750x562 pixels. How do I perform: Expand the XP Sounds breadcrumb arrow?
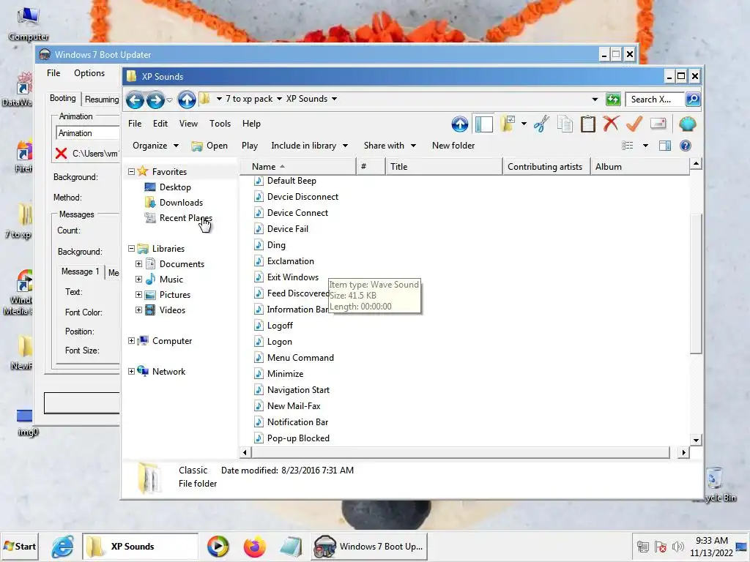334,99
